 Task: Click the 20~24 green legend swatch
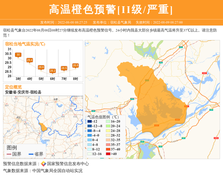(x=108, y=126)
